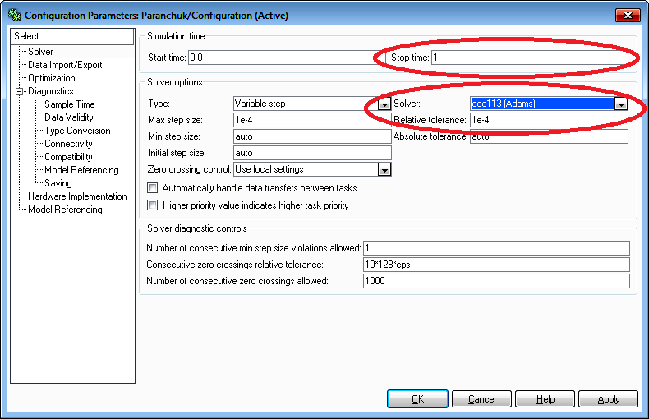Image resolution: width=649 pixels, height=419 pixels.
Task: Close the Configuration Parameters dialog
Action: click(628, 16)
